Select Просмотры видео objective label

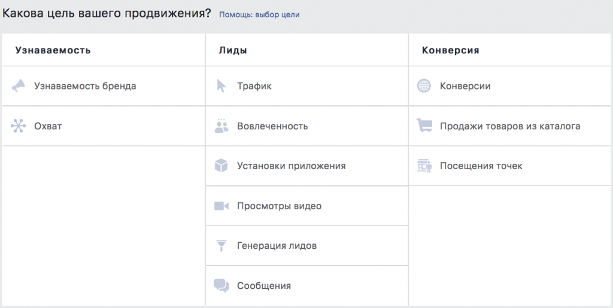[x=279, y=206]
